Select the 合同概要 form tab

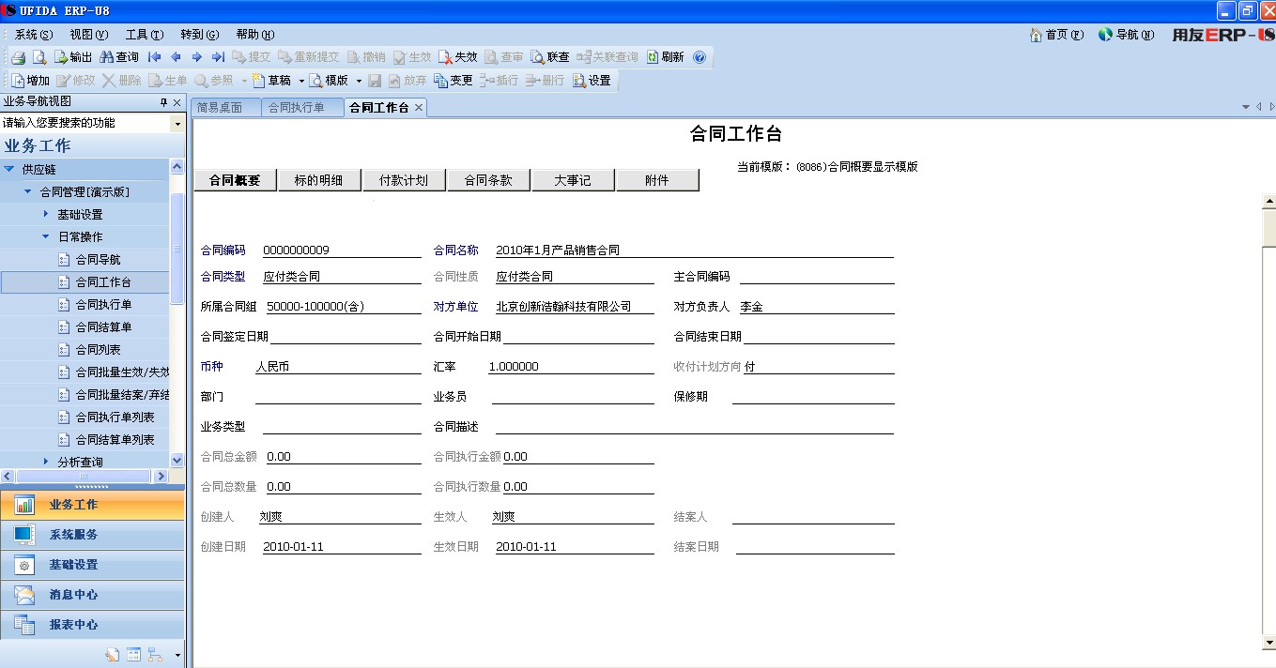pos(235,181)
